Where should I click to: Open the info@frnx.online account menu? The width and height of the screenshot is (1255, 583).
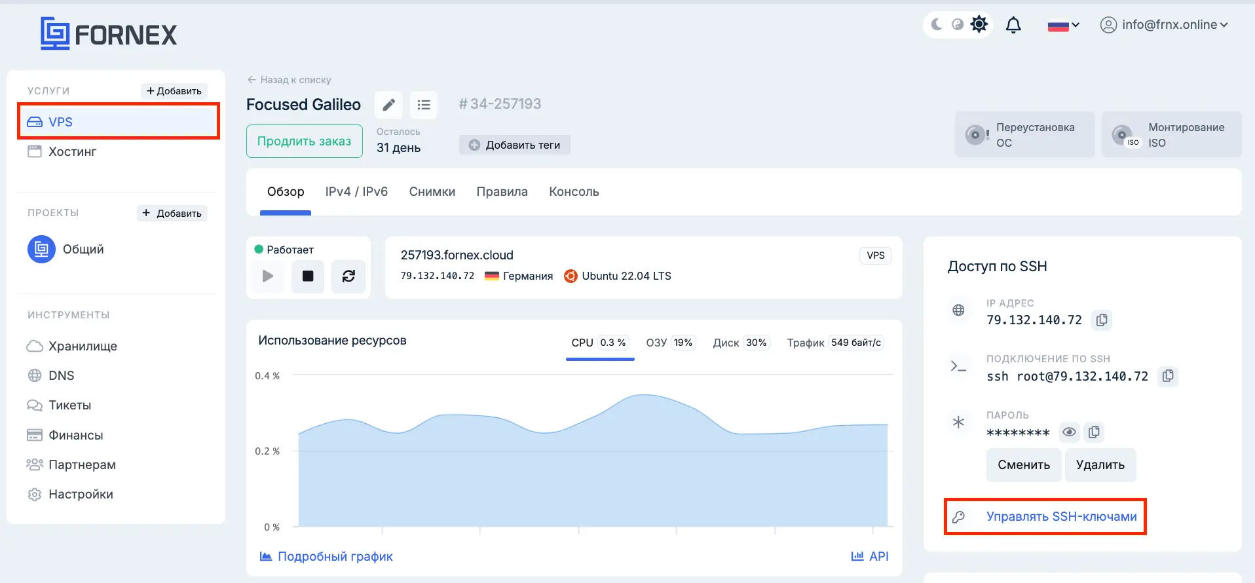1164,25
